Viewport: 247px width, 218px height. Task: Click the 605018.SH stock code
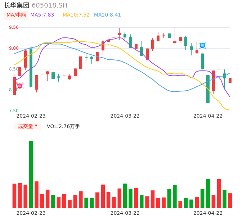point(49,5)
